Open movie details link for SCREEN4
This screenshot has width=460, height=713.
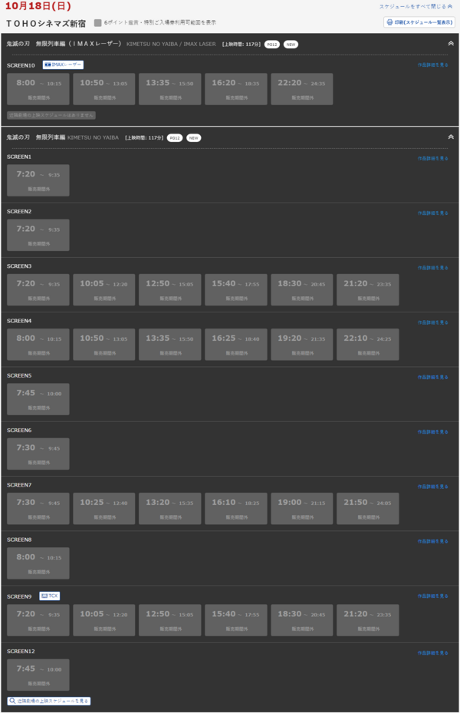point(432,322)
